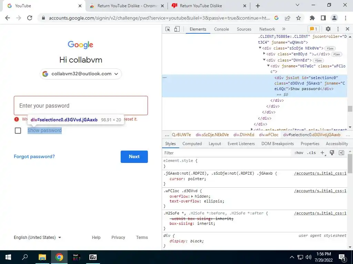Click the issues warning badge showing 1

pos(313,29)
